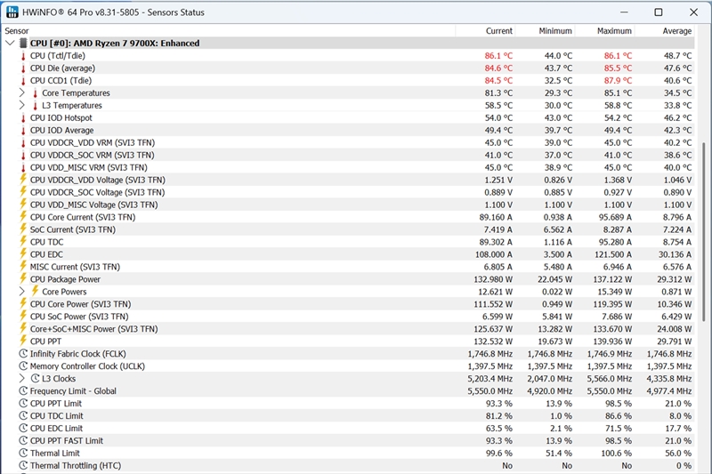This screenshot has width=712, height=474.
Task: Click lightning icon next to CPU Package Power
Action: click(23, 279)
